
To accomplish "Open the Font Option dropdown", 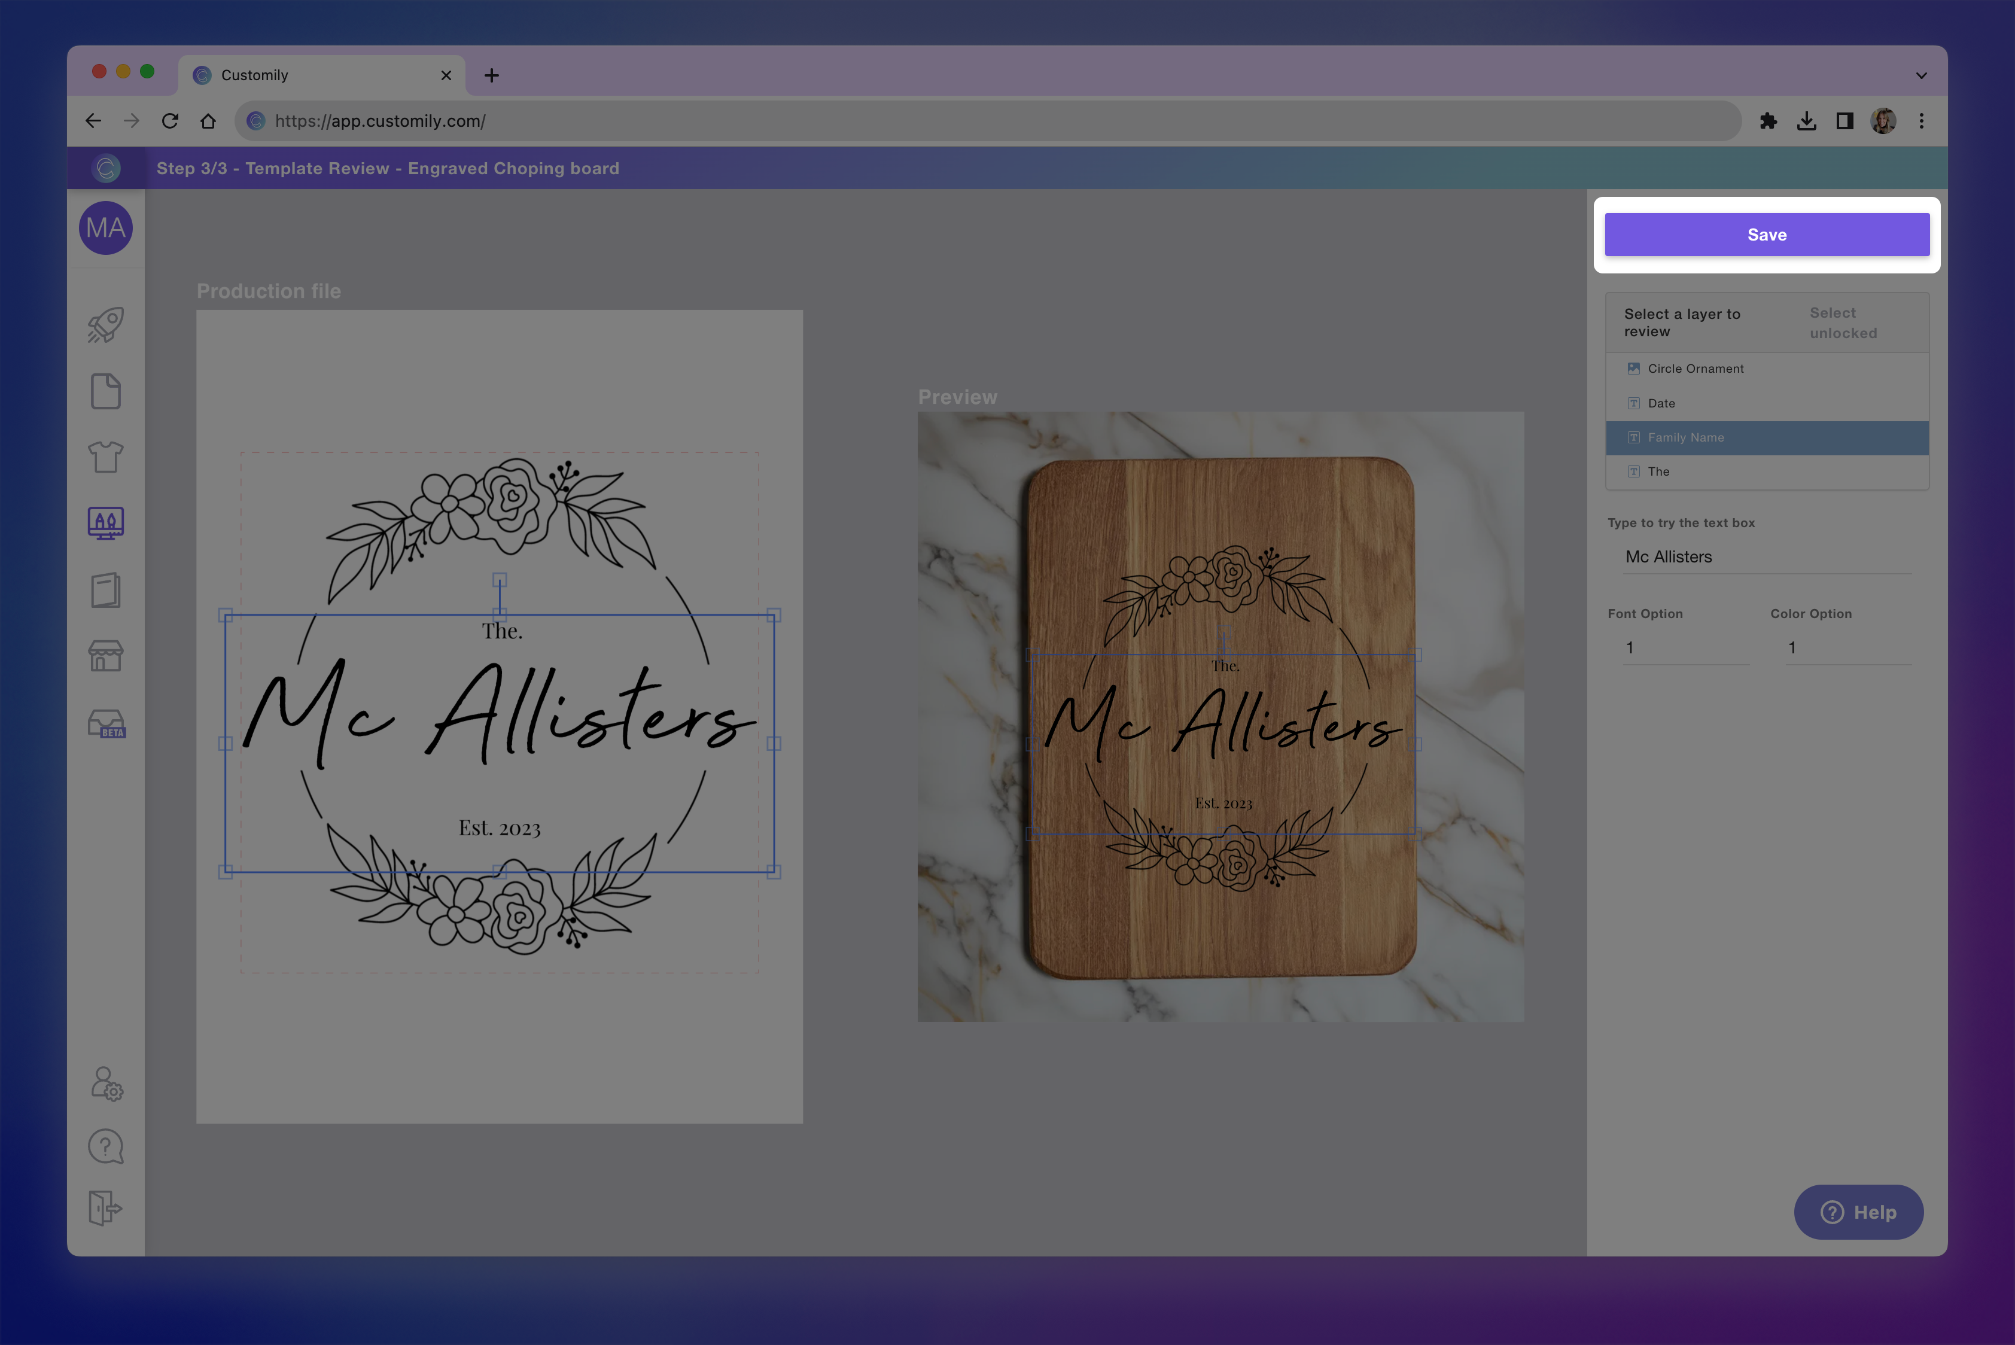I will (x=1685, y=649).
